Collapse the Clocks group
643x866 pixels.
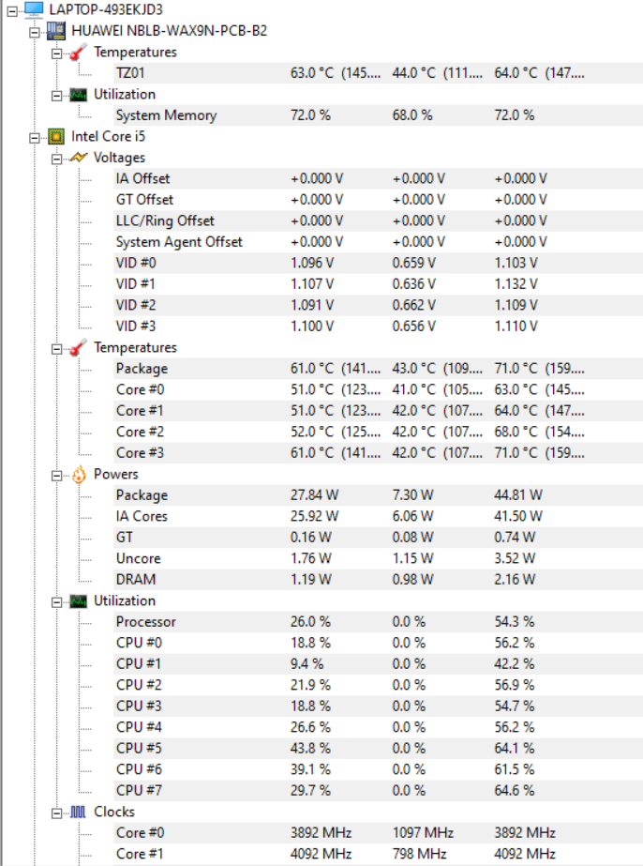click(56, 813)
